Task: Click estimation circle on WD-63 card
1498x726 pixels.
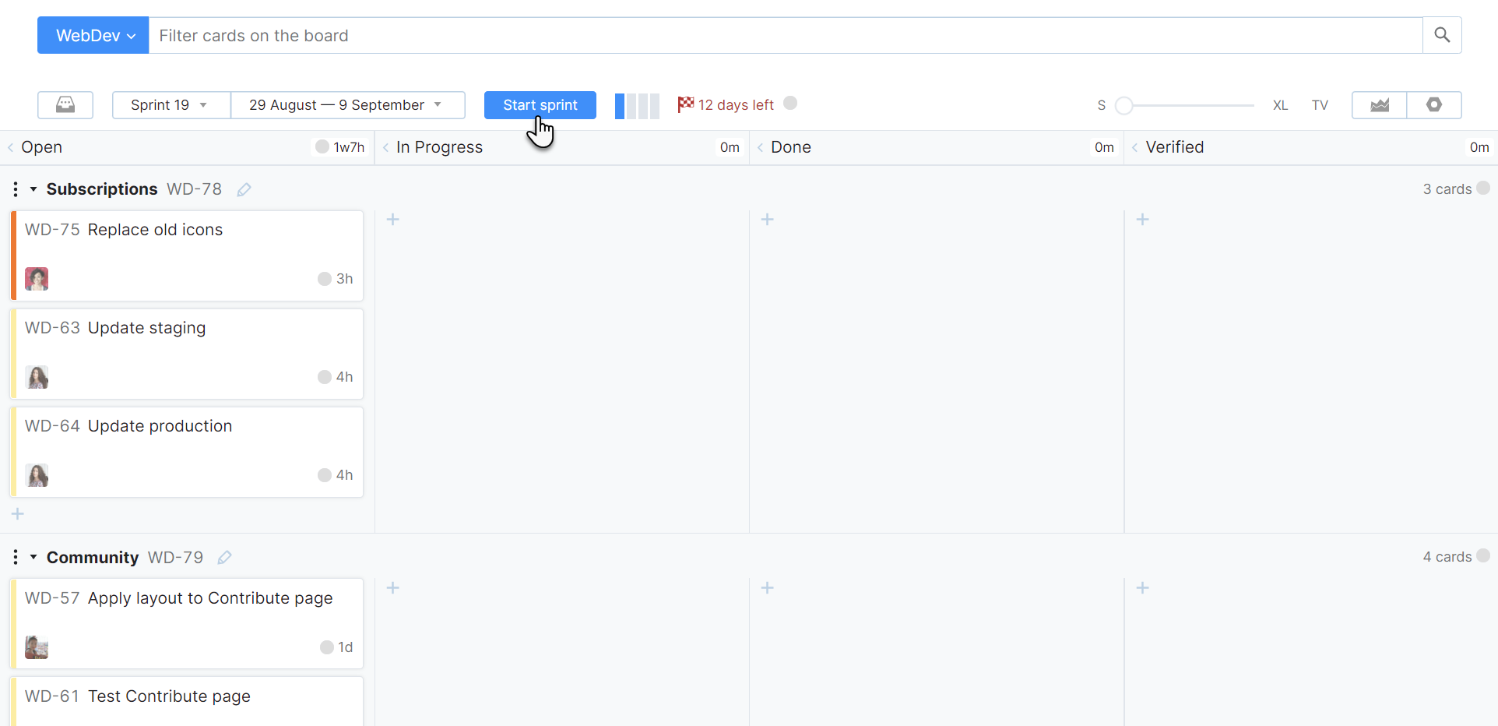Action: [x=325, y=377]
